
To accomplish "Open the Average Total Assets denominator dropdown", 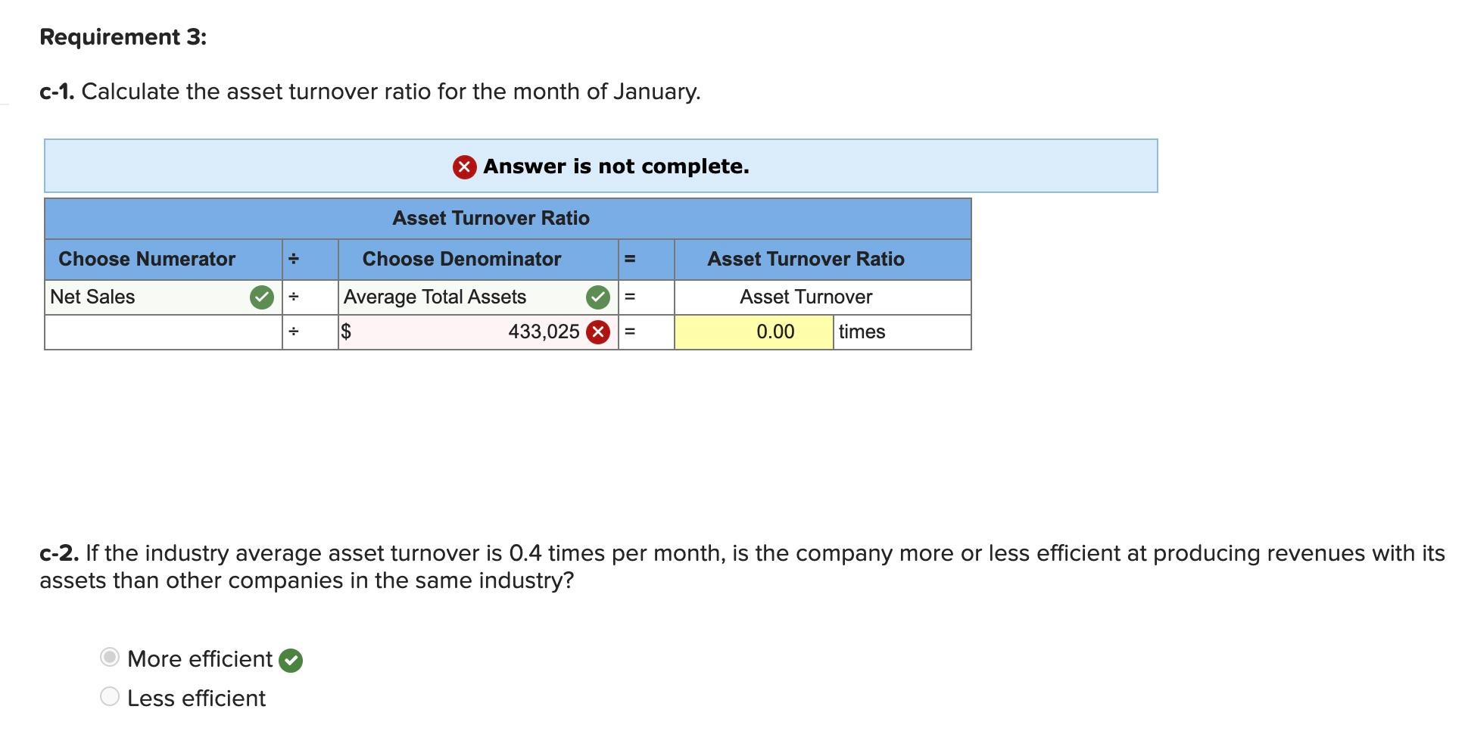I will [x=454, y=297].
